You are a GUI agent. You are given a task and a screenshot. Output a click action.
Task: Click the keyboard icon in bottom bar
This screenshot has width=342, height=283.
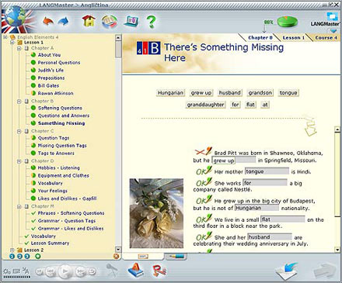point(16,271)
